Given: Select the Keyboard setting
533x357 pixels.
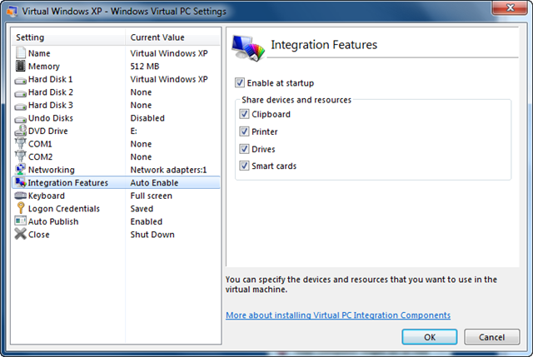Looking at the screenshot, I should [x=116, y=196].
